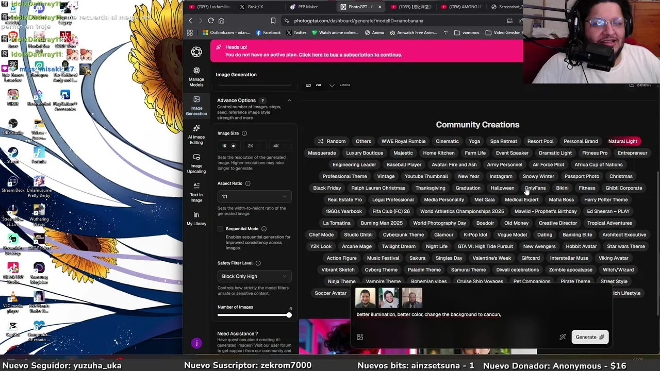Select the WWE Royal Rumble style chip
Image resolution: width=660 pixels, height=371 pixels.
point(403,141)
